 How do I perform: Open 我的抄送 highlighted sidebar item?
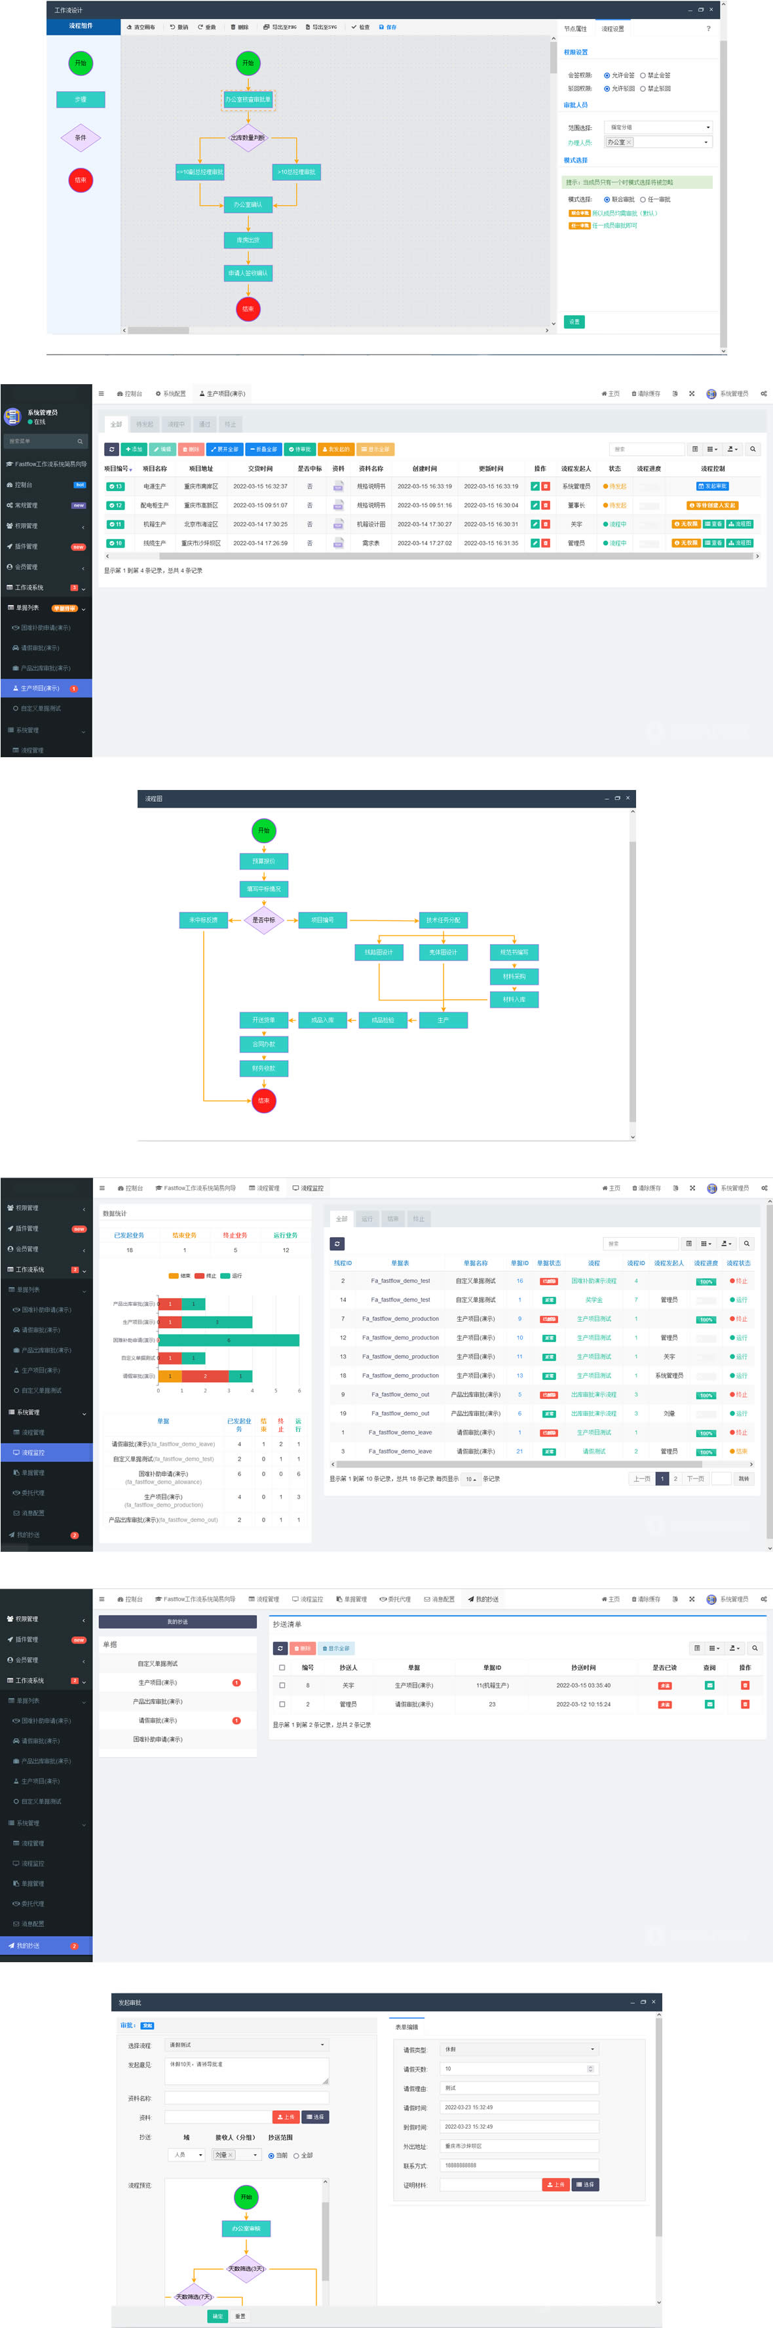pos(45,1946)
